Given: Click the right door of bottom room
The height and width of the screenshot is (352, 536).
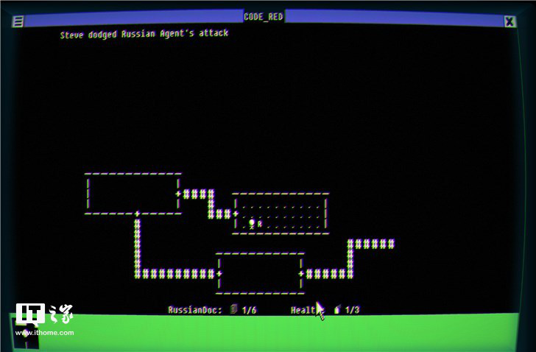Looking at the screenshot, I should pyautogui.click(x=301, y=274).
